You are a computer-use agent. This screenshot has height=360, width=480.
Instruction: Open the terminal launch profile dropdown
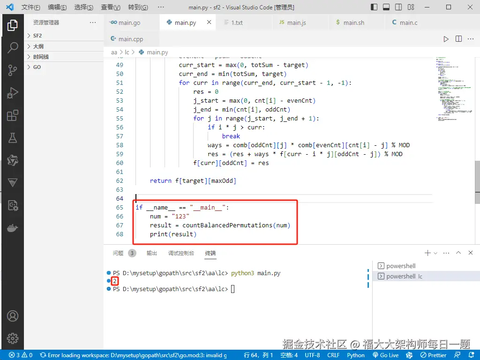435,253
